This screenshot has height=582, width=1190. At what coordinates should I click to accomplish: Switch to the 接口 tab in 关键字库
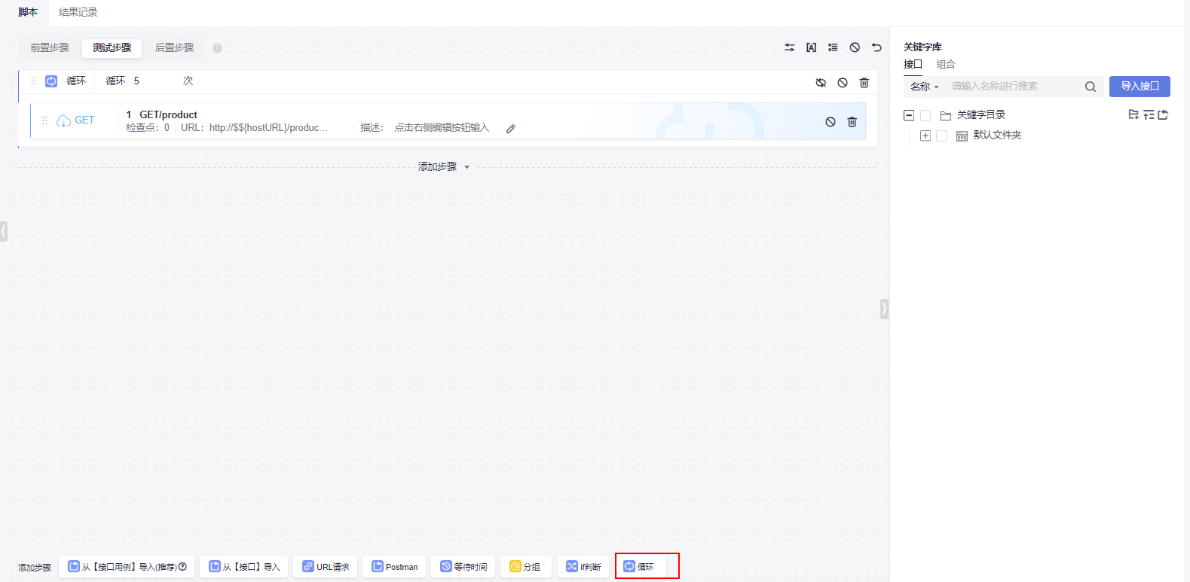pos(913,65)
